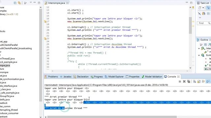Select _safe_example.java in Package Explorer
Viewport: 211px width, 118px height.
[x=10, y=93]
